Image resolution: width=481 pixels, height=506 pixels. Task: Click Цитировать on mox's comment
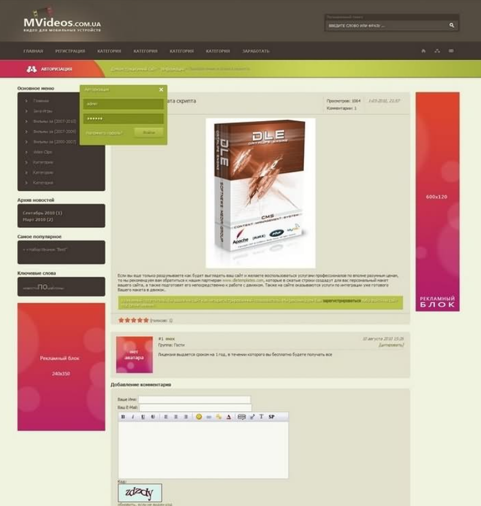click(391, 345)
